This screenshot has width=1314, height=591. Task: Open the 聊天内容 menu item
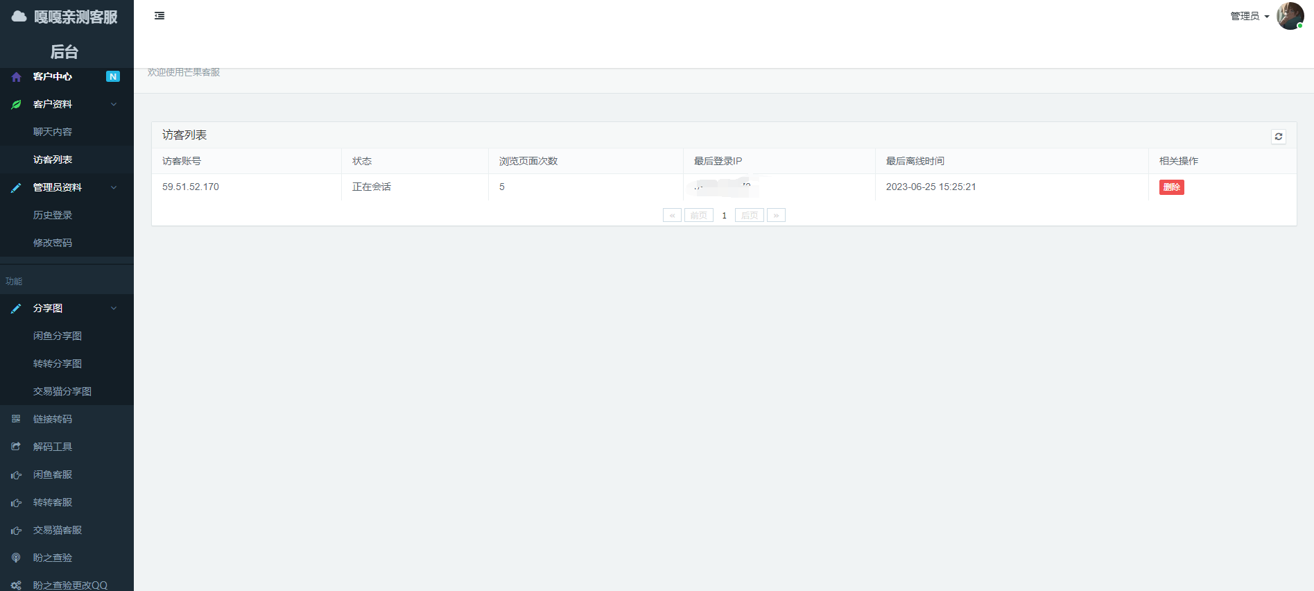point(53,132)
